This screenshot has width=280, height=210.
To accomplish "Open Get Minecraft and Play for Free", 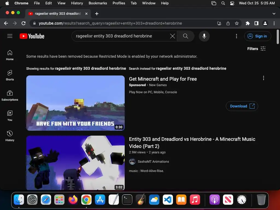I will 163,79.
